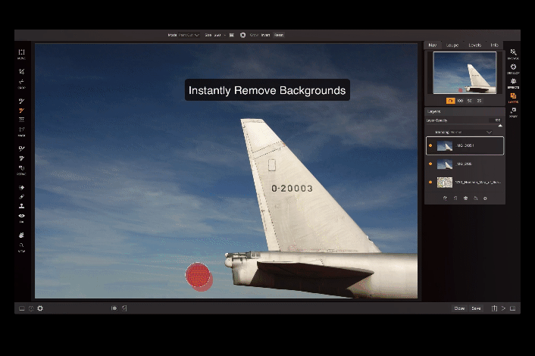Image resolution: width=535 pixels, height=356 pixels.
Task: Select the View zoom tool
Action: tap(21, 245)
